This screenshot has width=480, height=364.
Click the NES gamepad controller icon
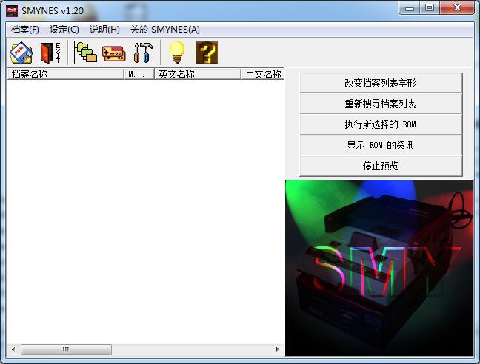coord(113,53)
